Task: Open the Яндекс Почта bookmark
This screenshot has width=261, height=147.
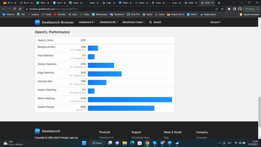Action: point(176,14)
